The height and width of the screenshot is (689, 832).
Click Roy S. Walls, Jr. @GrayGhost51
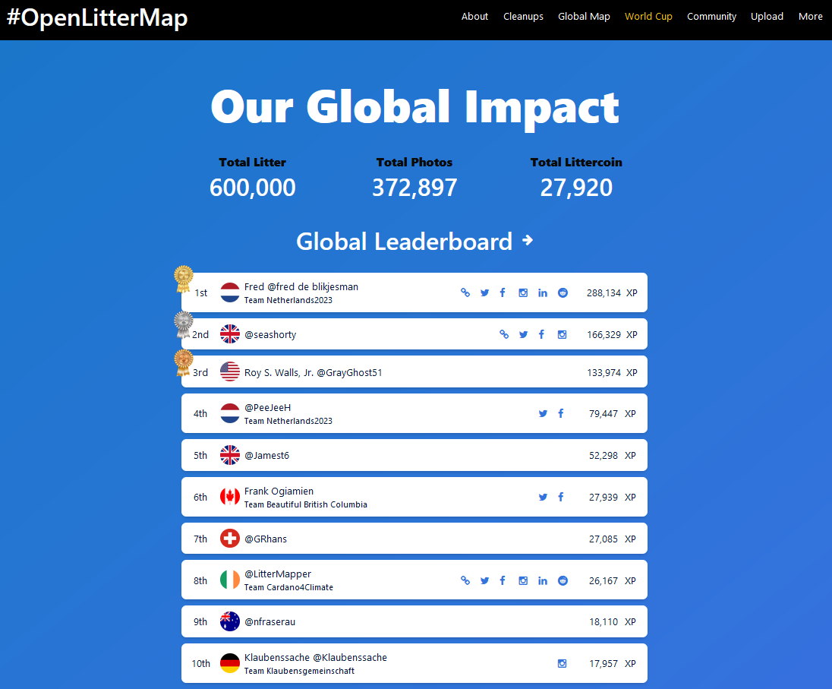pos(313,373)
